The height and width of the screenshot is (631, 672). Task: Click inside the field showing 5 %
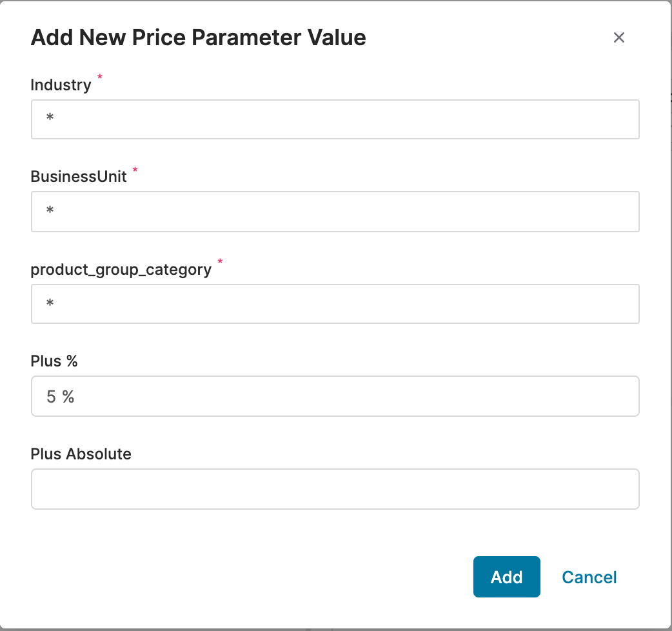(335, 396)
